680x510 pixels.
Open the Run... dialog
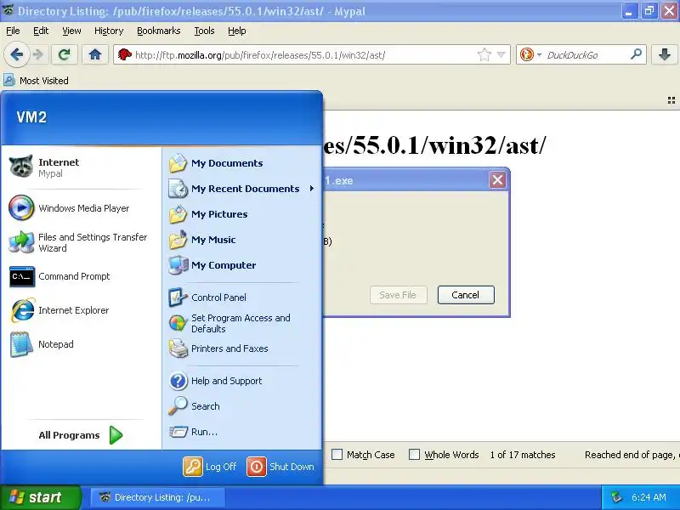click(242, 432)
